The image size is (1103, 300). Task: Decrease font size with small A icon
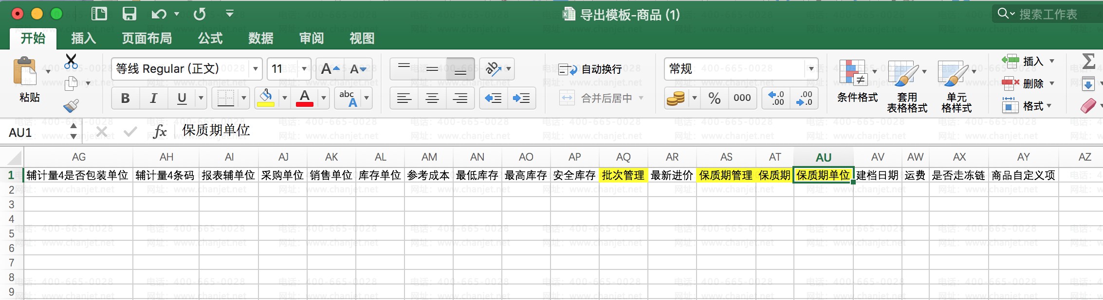click(358, 69)
